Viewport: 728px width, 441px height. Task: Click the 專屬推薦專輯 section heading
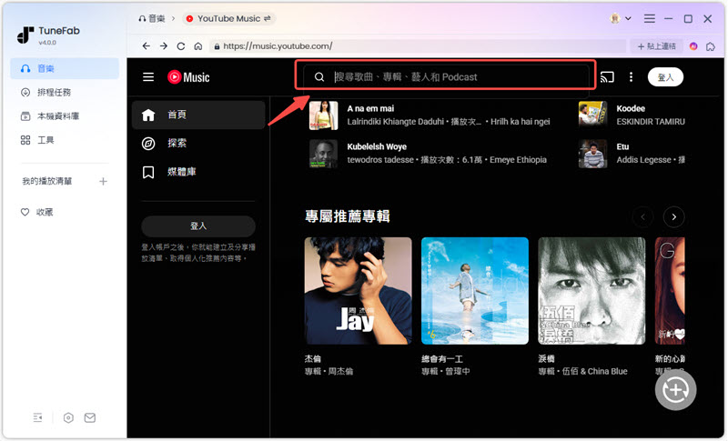point(348,216)
